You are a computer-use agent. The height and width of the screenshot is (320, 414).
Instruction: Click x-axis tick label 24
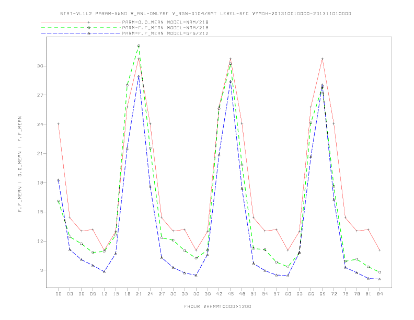(150, 294)
